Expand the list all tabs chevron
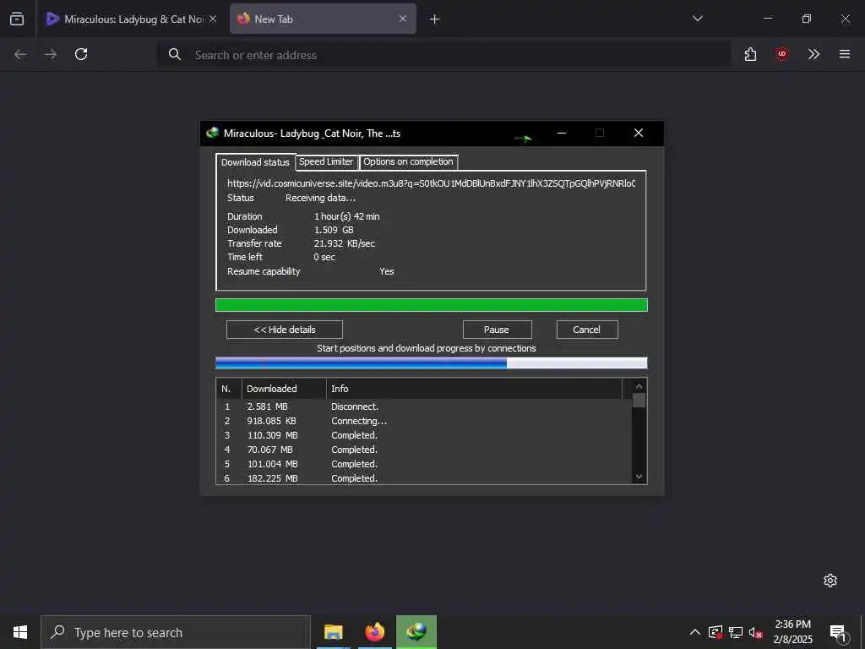Screen dimensions: 865x649 [698, 19]
